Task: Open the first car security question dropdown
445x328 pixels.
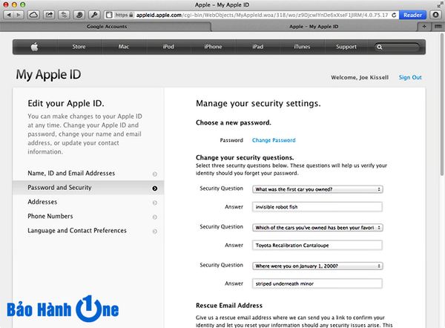Action: pos(317,188)
